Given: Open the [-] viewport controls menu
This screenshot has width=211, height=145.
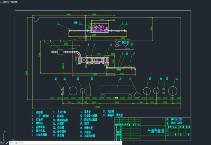Looking at the screenshot, I should [2, 2].
